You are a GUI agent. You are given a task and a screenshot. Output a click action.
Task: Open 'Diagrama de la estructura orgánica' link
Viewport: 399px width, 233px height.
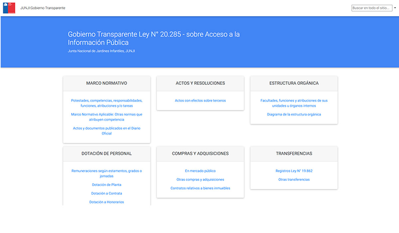coord(294,115)
